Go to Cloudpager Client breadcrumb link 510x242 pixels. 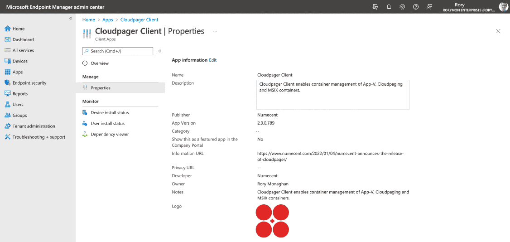point(139,19)
